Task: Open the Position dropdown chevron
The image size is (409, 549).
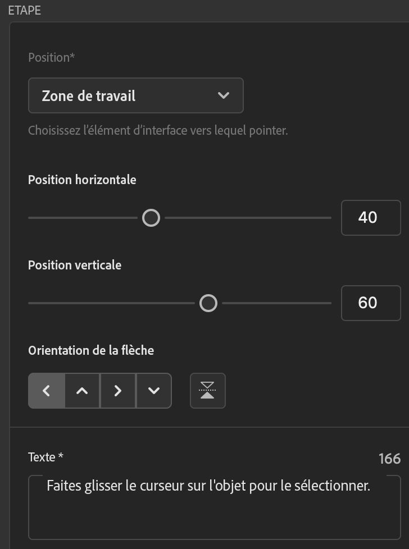Action: pyautogui.click(x=223, y=95)
